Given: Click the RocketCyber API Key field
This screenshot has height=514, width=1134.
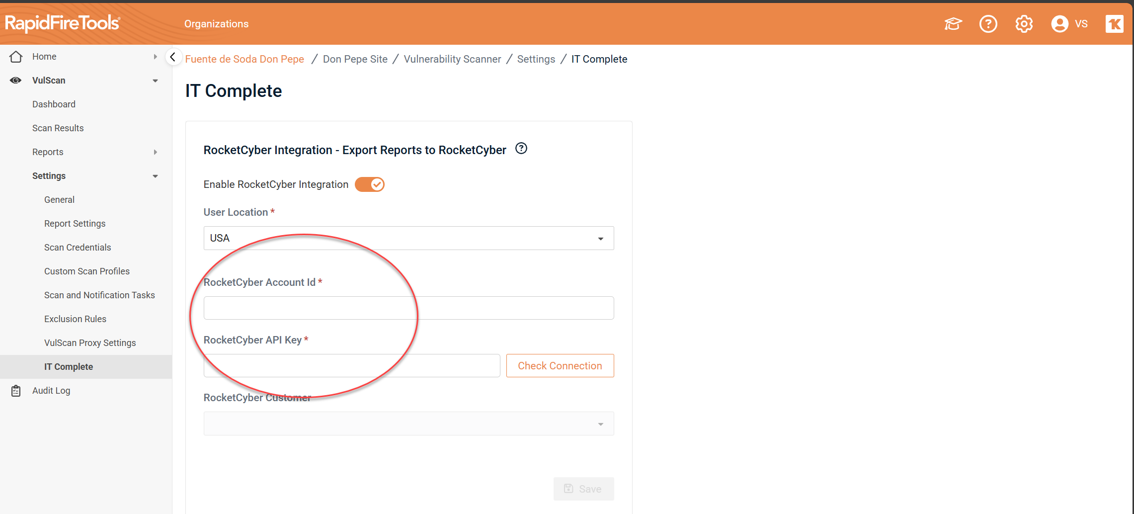Looking at the screenshot, I should click(352, 366).
